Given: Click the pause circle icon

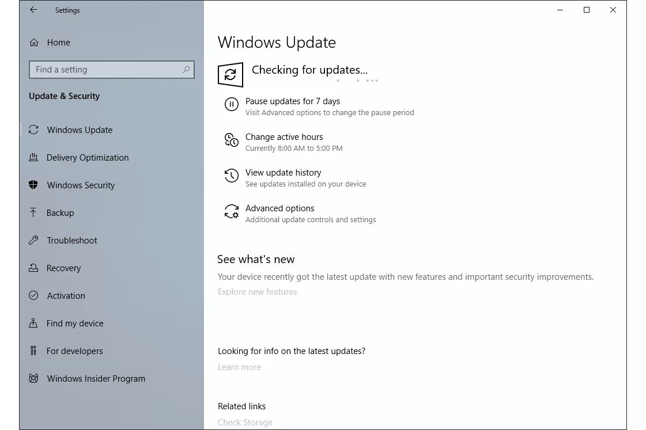Looking at the screenshot, I should click(232, 105).
